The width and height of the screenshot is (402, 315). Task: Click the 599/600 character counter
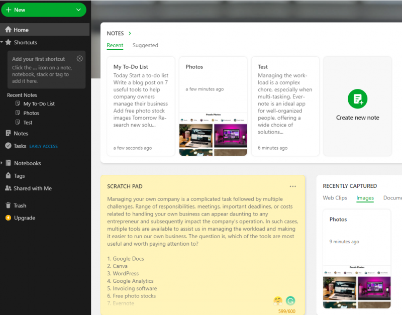tap(286, 311)
